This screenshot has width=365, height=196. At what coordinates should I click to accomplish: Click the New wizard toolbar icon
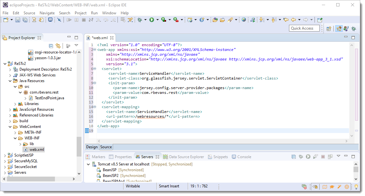[x=6, y=20]
